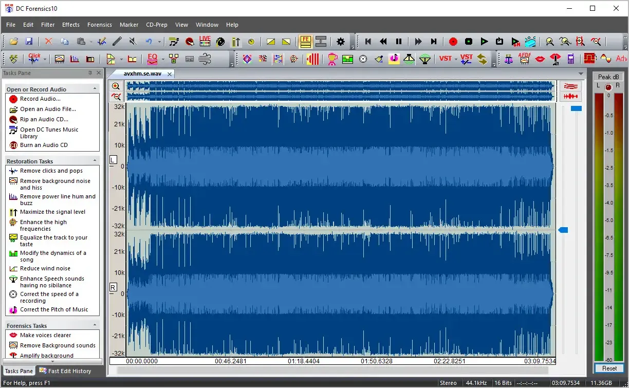Click the LIVE mode icon

[x=205, y=42]
